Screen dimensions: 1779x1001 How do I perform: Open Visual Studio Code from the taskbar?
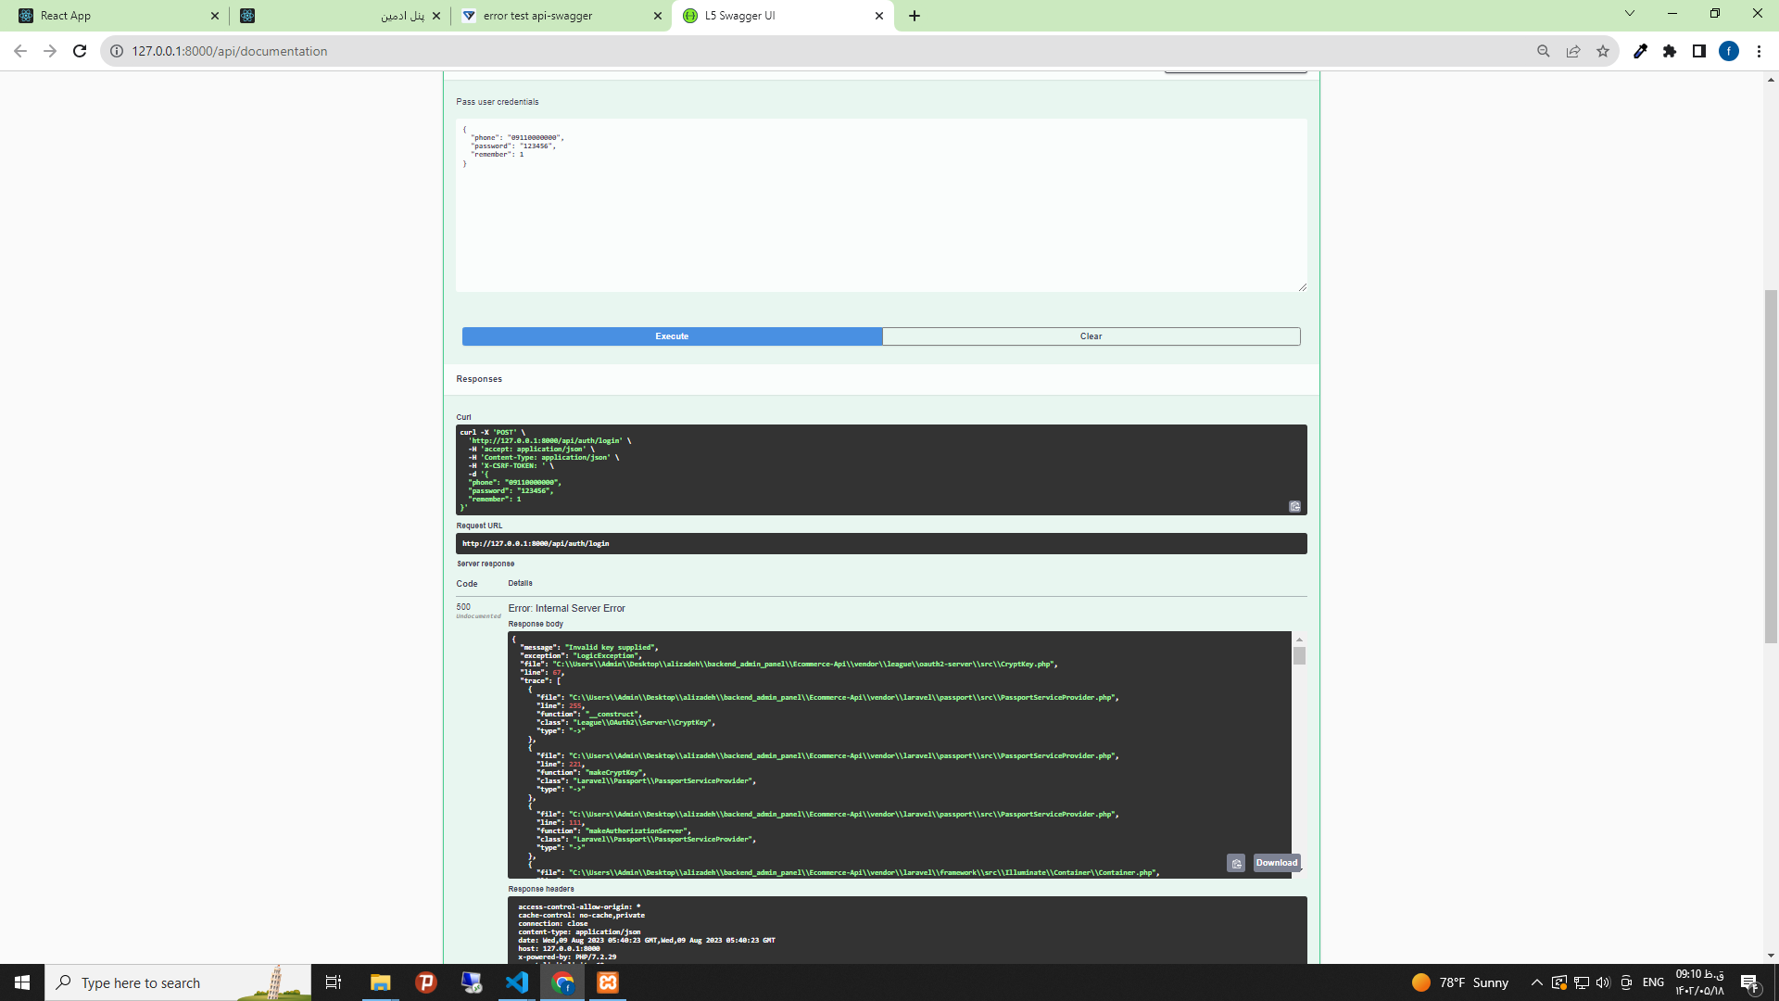click(x=517, y=982)
